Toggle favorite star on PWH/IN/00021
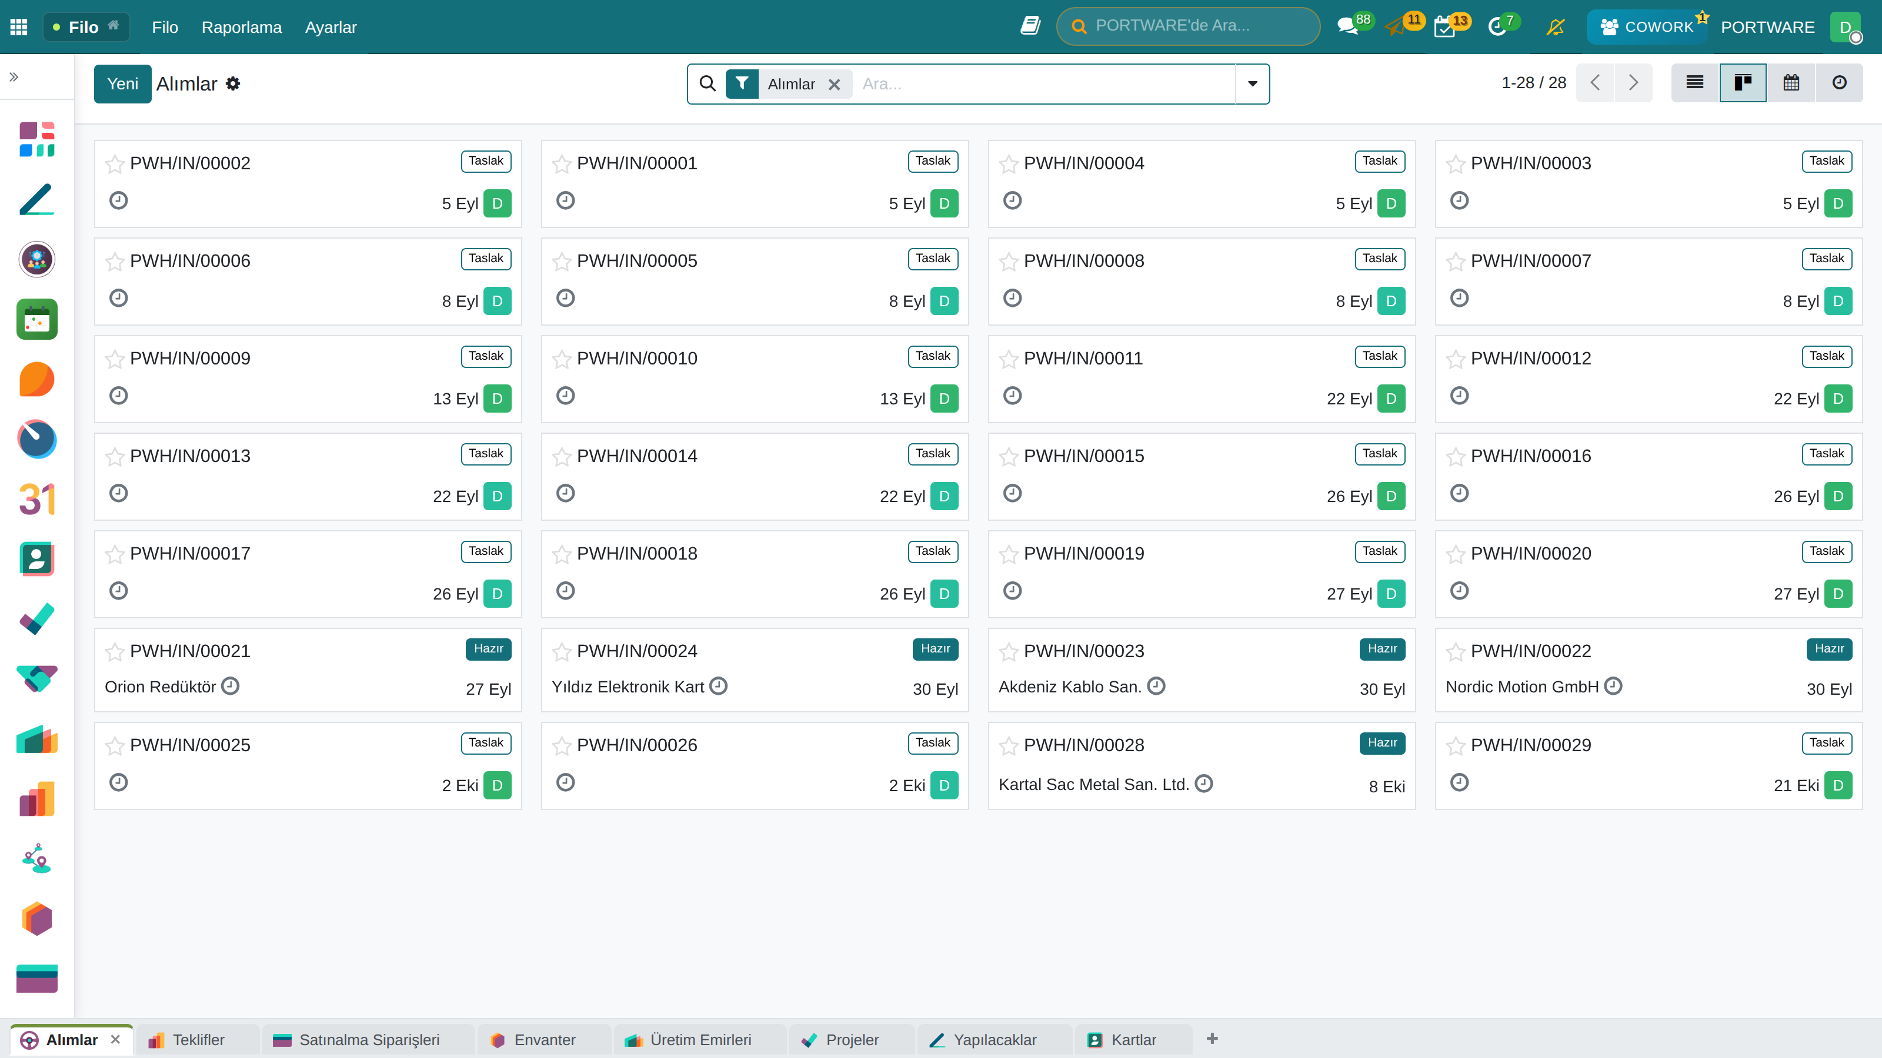The height and width of the screenshot is (1058, 1882). click(115, 651)
